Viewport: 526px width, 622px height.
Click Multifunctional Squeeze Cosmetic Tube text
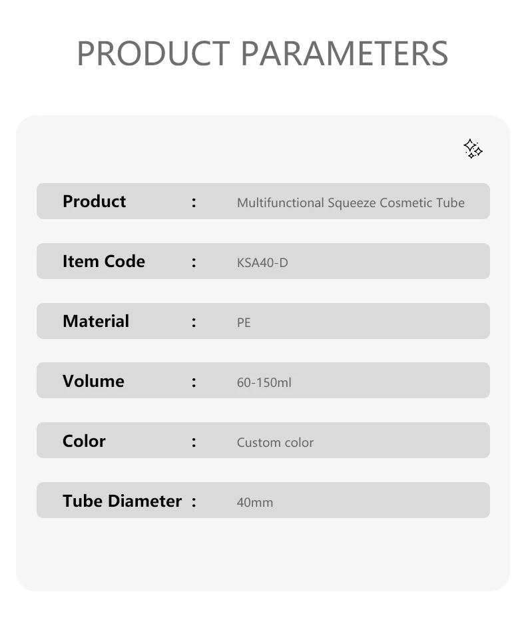tap(351, 202)
